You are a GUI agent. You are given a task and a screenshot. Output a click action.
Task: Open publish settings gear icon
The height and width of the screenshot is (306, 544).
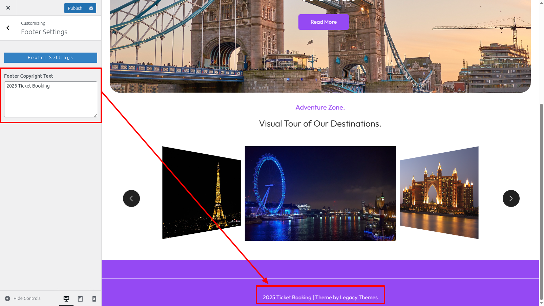click(91, 8)
